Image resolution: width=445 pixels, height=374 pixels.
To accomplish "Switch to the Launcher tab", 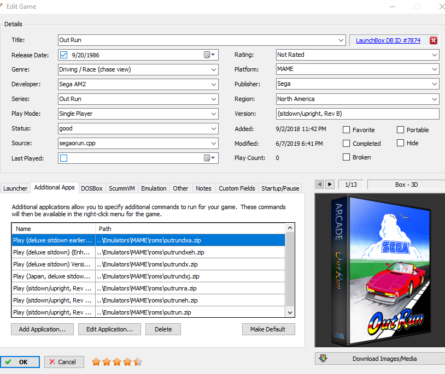I will tap(15, 188).
